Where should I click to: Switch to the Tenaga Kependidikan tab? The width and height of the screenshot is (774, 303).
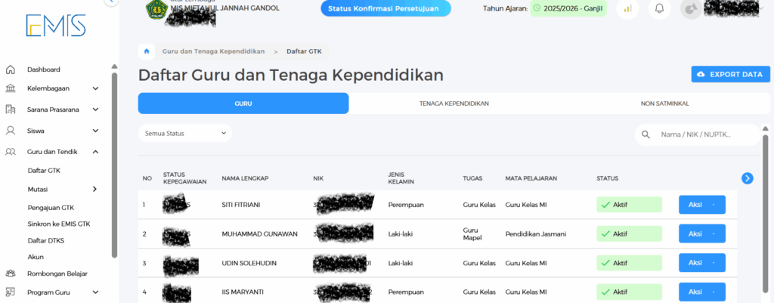click(454, 104)
